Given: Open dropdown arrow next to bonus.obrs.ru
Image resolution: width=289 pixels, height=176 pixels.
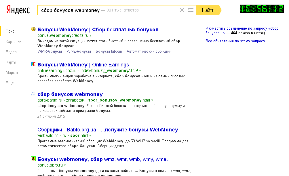Looking at the screenshot, I should (x=65, y=165).
